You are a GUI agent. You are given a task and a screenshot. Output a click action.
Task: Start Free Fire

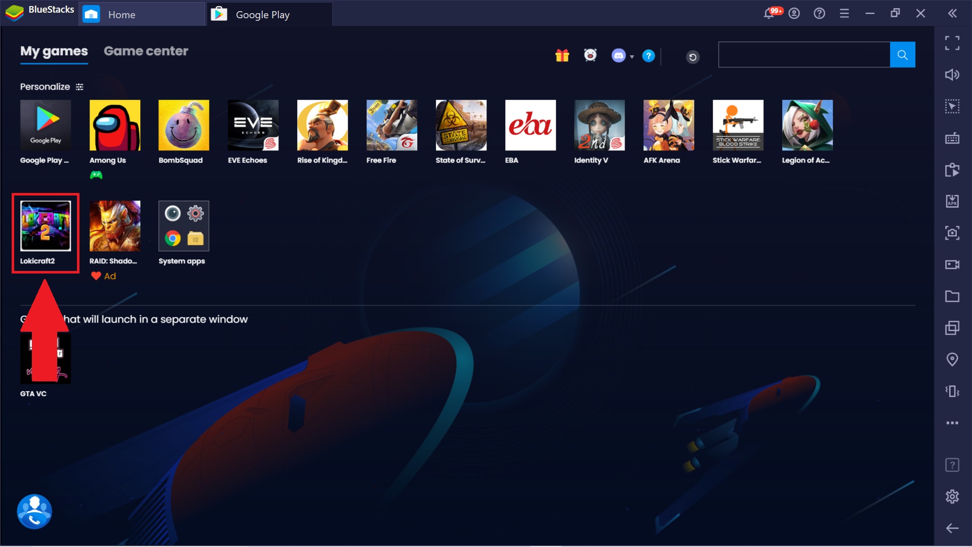tap(392, 125)
